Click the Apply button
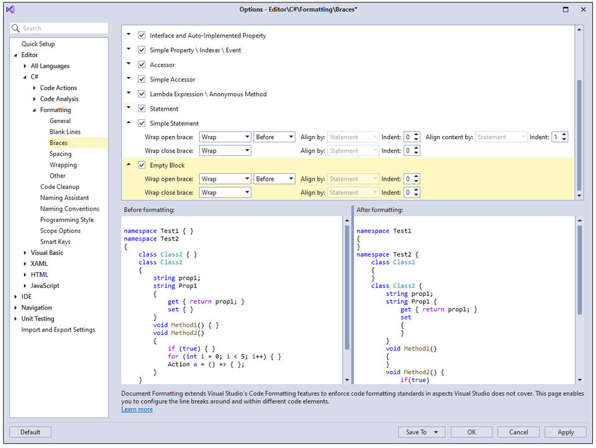This screenshot has width=596, height=448. [x=566, y=432]
